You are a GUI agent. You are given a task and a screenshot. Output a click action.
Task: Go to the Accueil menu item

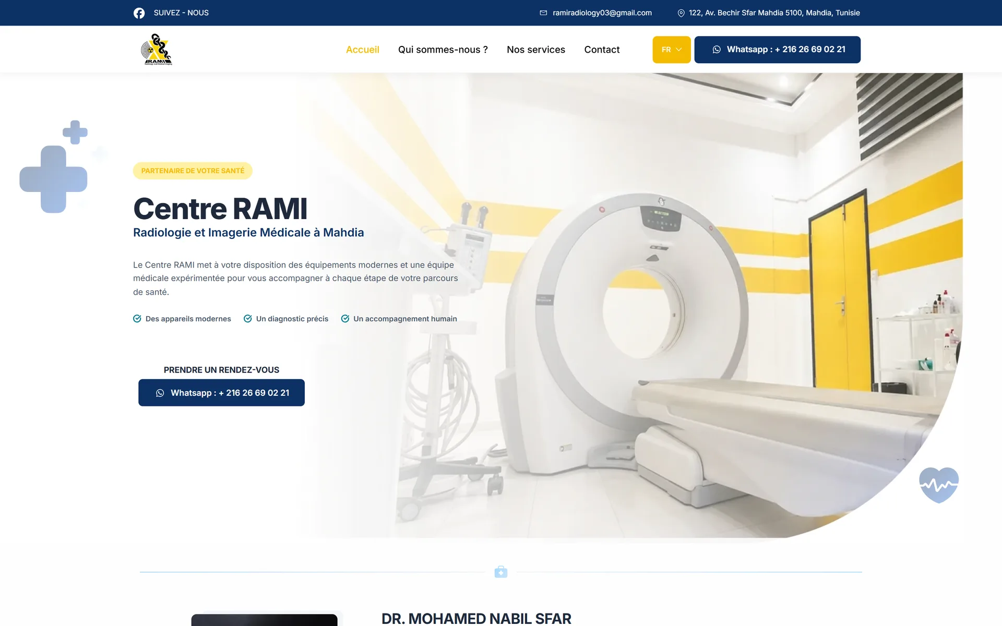pos(363,50)
